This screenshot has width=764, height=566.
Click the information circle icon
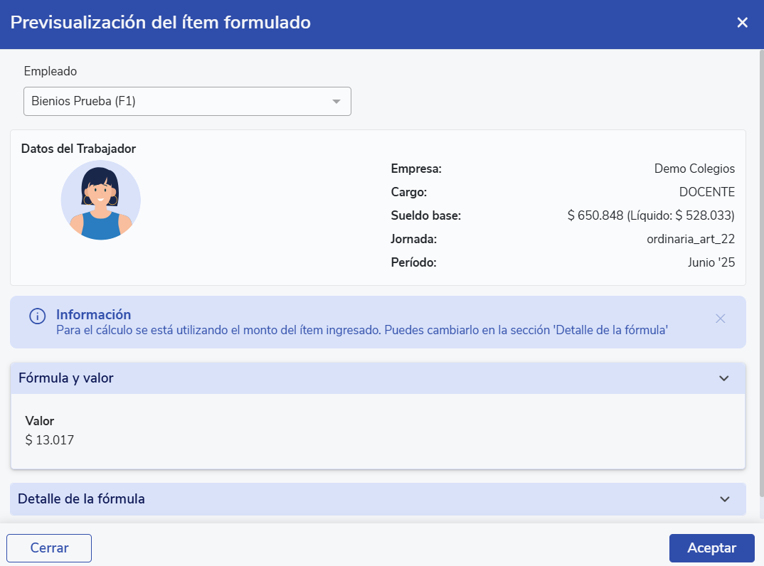coord(37,316)
